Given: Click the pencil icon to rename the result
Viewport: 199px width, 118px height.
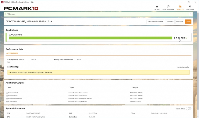Looking at the screenshot, I should (x=51, y=22).
